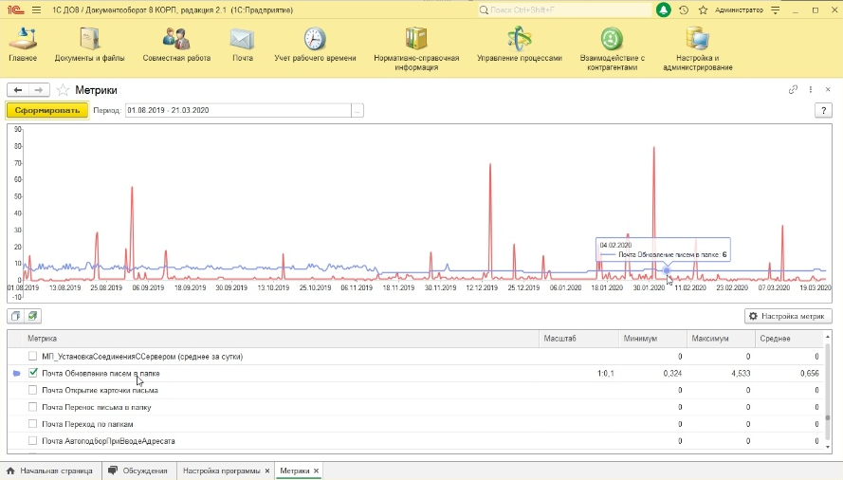Check Почта Перенос письма в папку
843x480 pixels.
tap(33, 407)
